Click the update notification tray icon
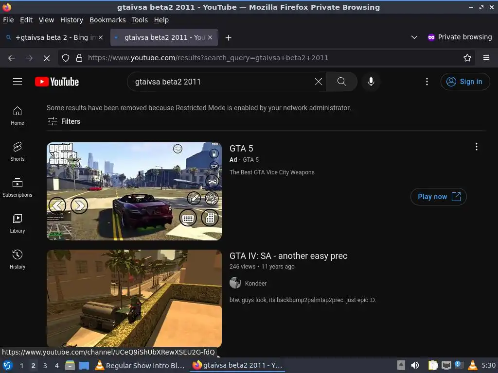498x373 pixels. [459, 365]
